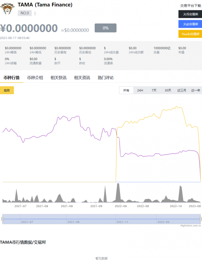Click right handle of chart range navigator

tap(201, 219)
